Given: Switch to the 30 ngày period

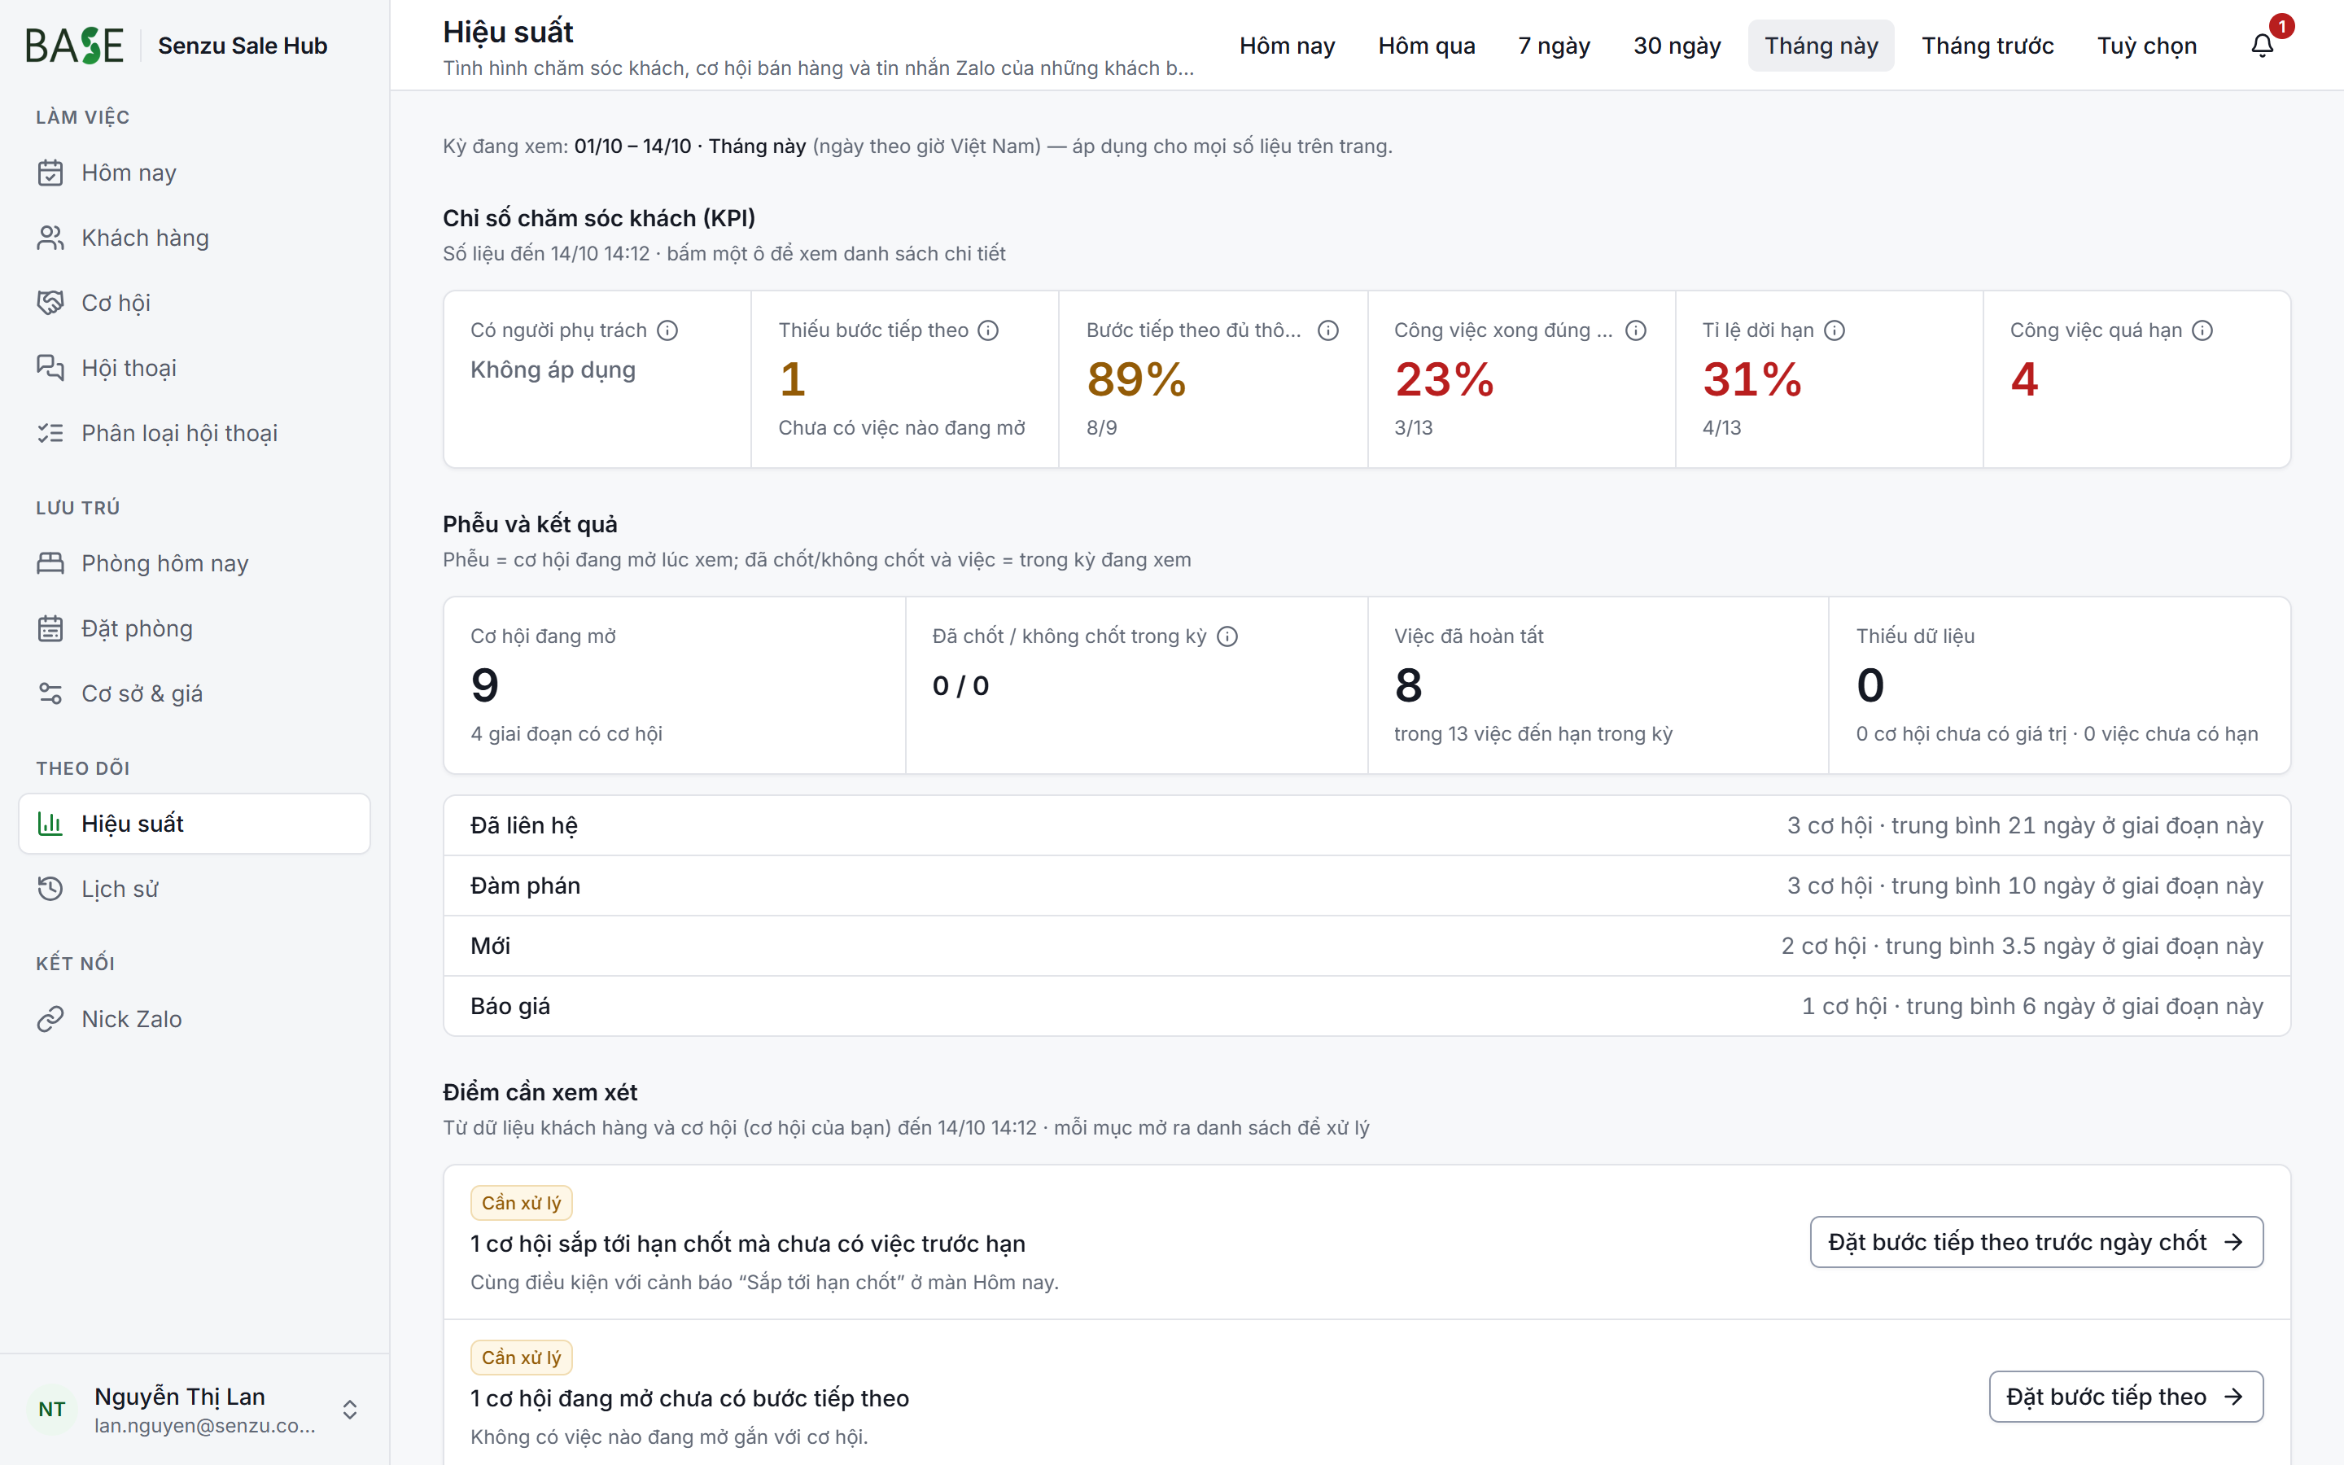Looking at the screenshot, I should [x=1677, y=46].
